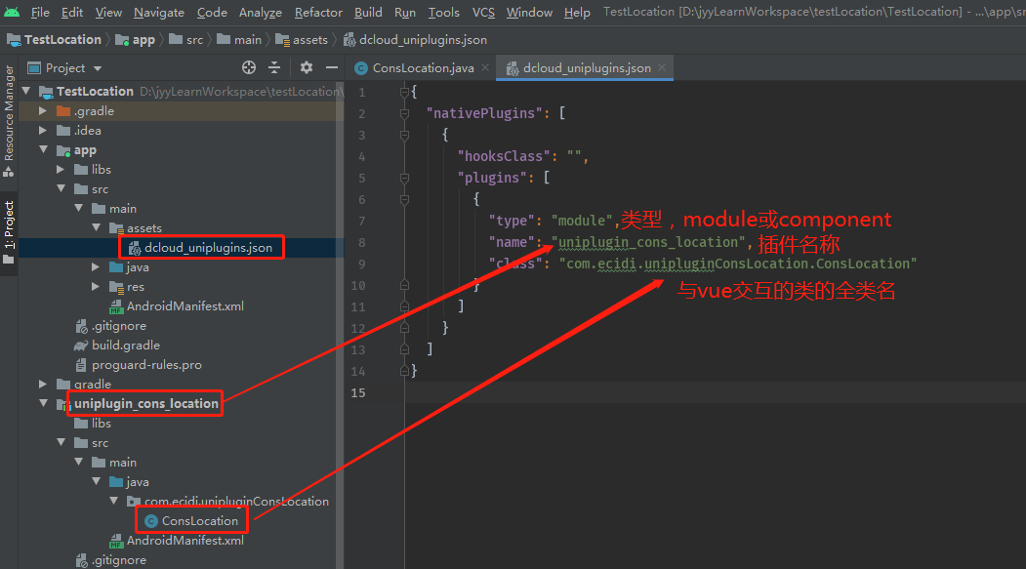Switch to ConsLocation.java editor tab
Image resolution: width=1026 pixels, height=569 pixels.
coord(423,68)
